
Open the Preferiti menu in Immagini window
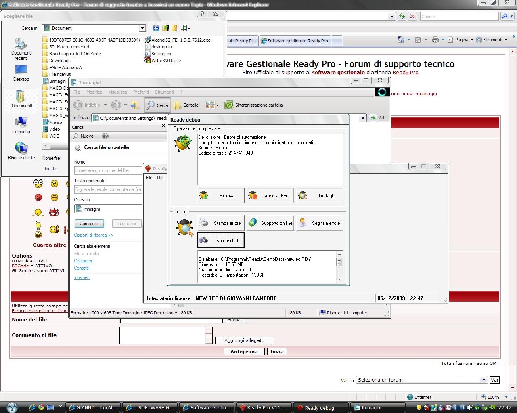pyautogui.click(x=141, y=92)
